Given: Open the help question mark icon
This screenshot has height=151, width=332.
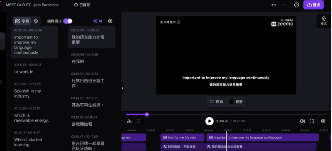Looking at the screenshot, I should [x=297, y=5].
